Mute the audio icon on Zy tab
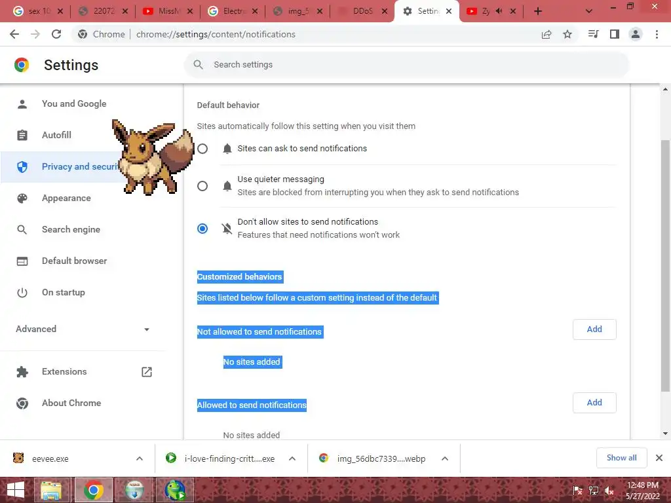Image resolution: width=671 pixels, height=503 pixels. 499,11
